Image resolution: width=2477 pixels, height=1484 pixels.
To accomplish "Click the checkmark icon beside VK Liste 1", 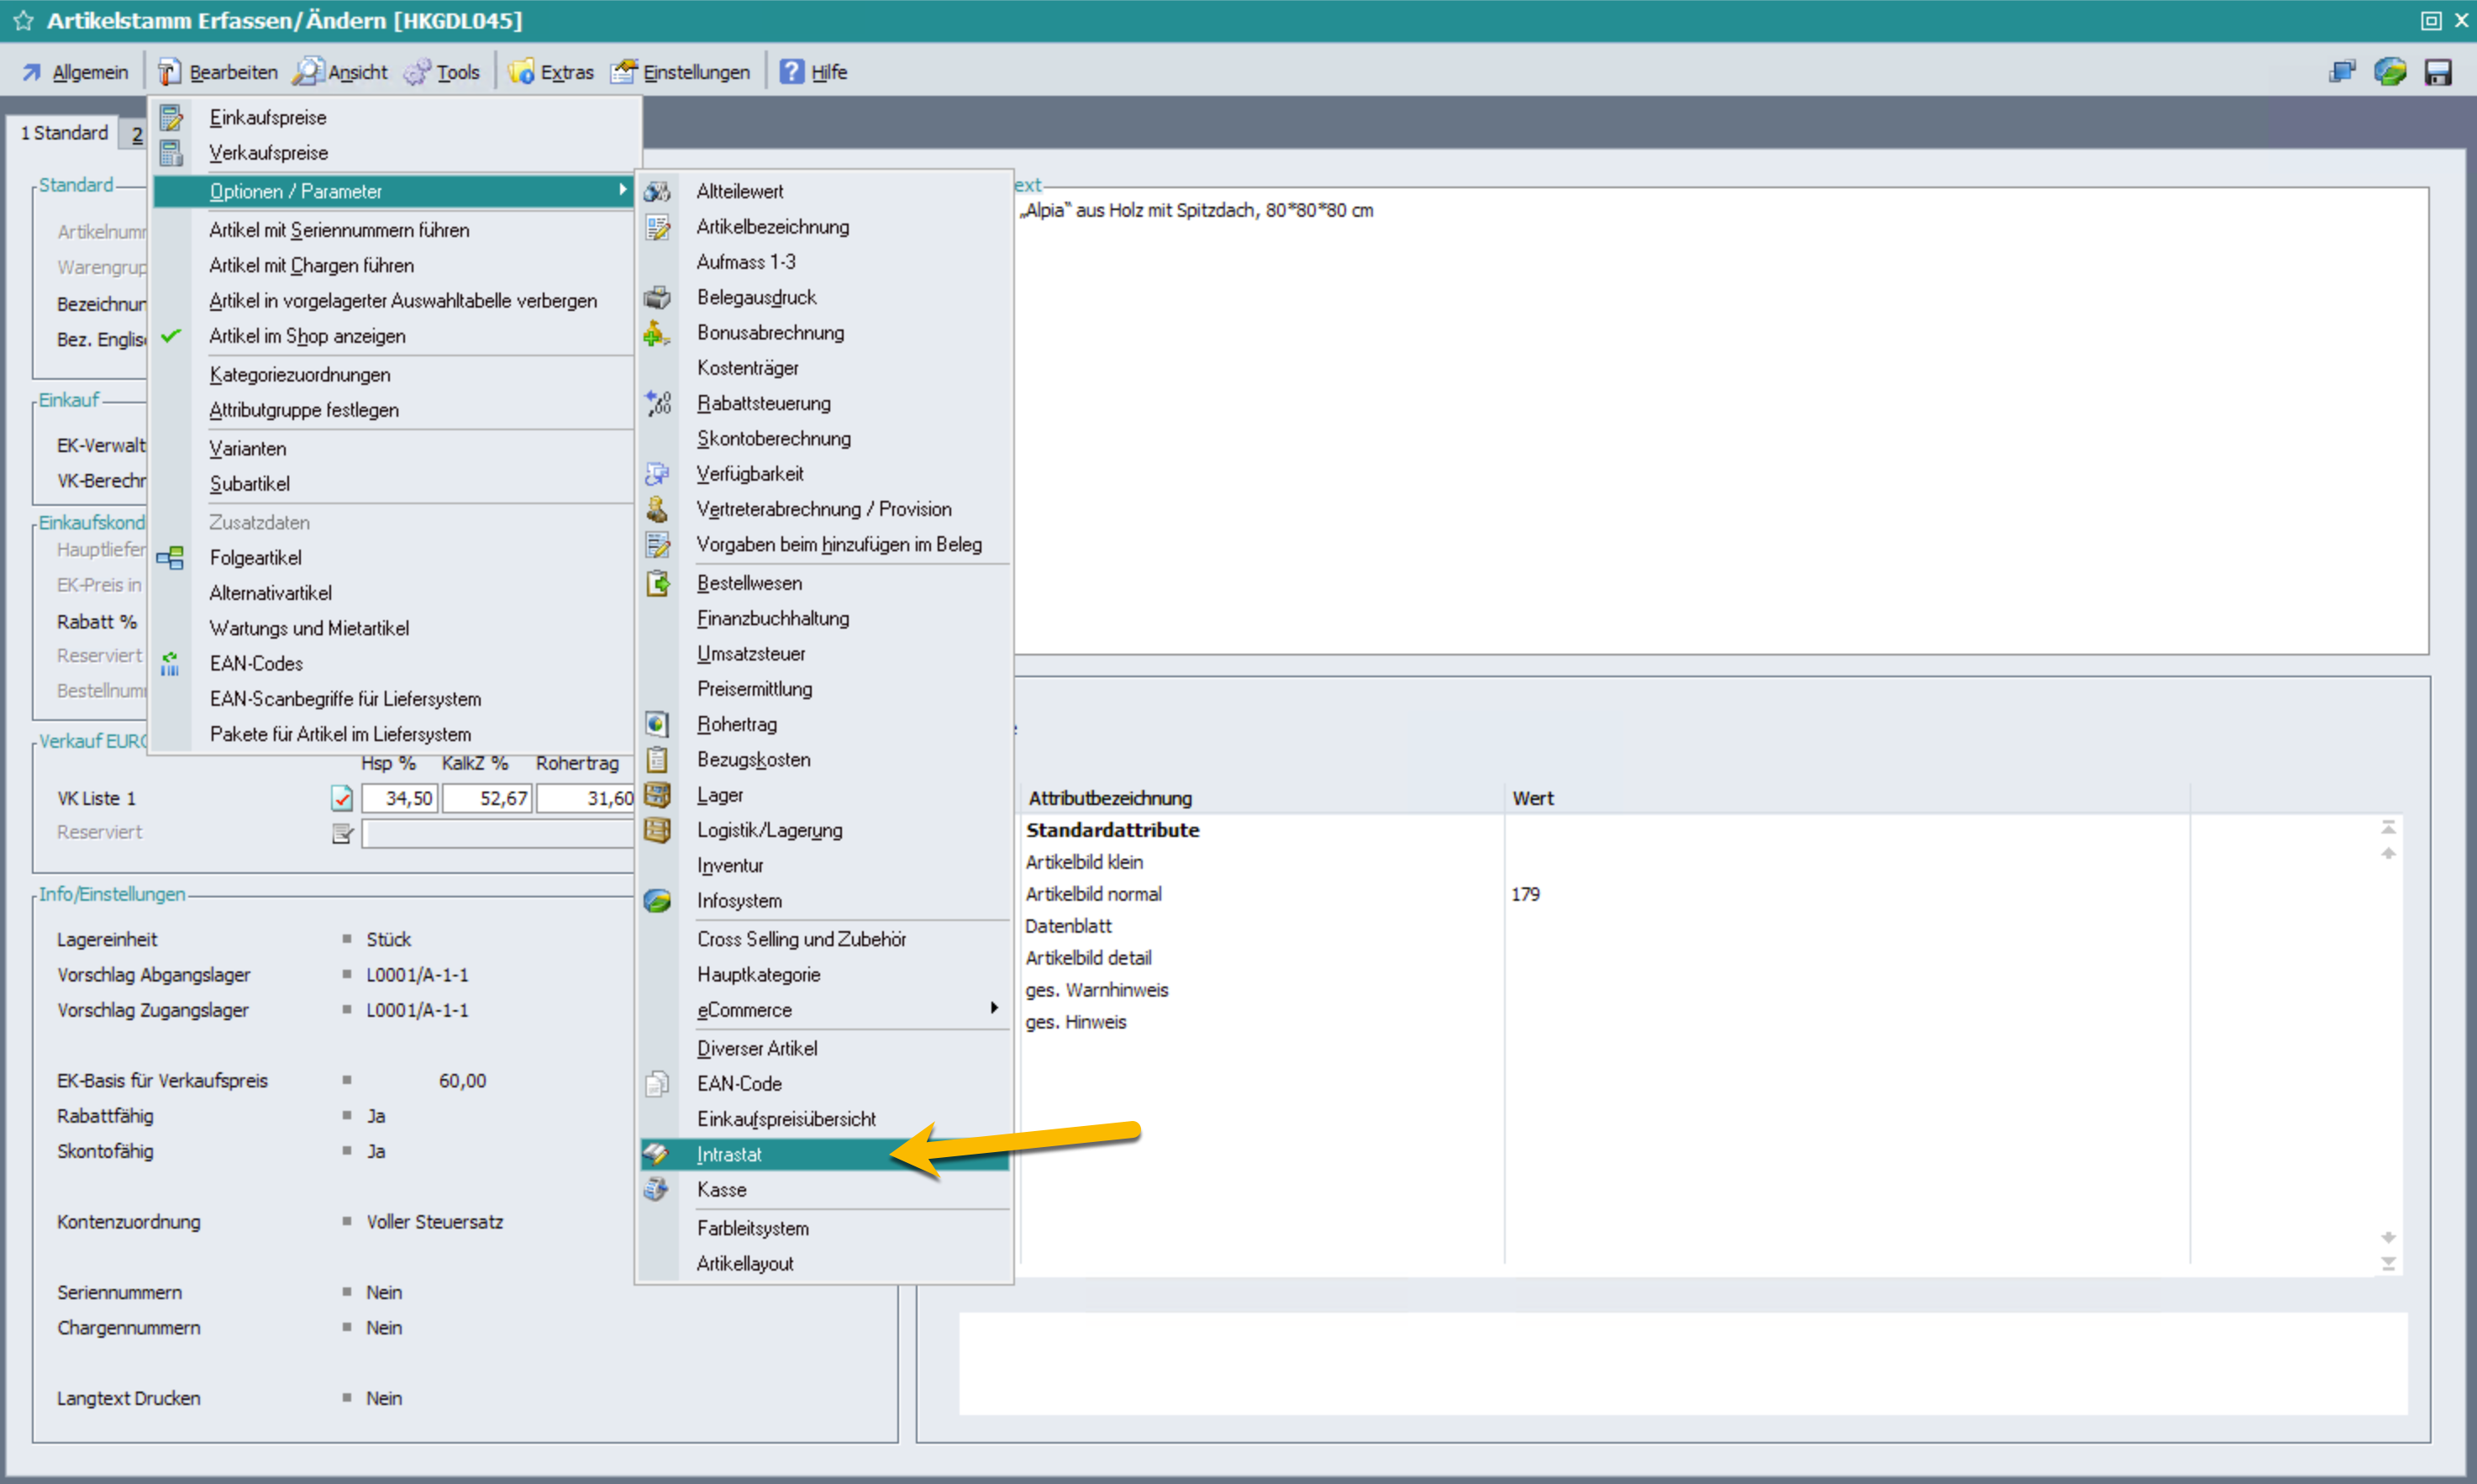I will [x=342, y=798].
